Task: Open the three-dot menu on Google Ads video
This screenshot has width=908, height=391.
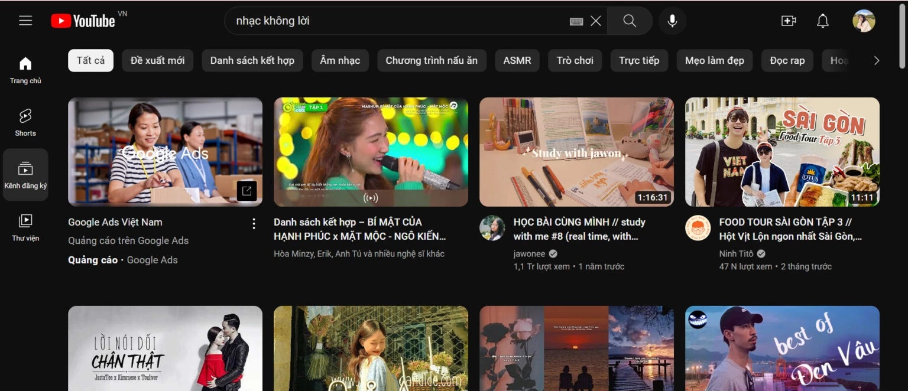Action: tap(254, 223)
